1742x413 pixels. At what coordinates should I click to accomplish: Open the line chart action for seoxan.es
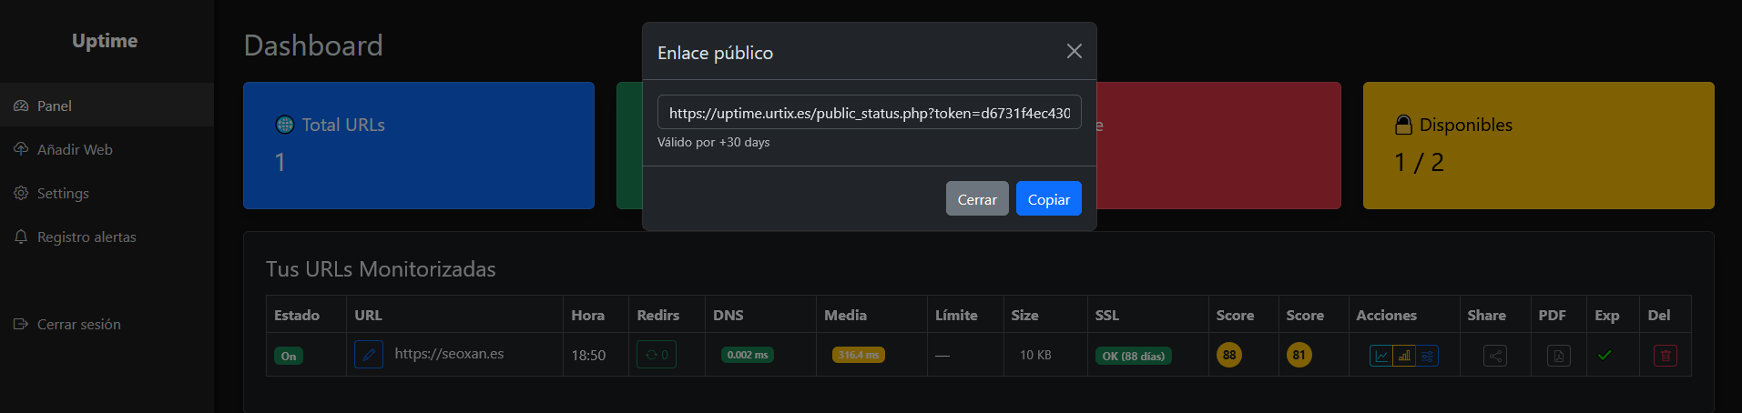1381,356
